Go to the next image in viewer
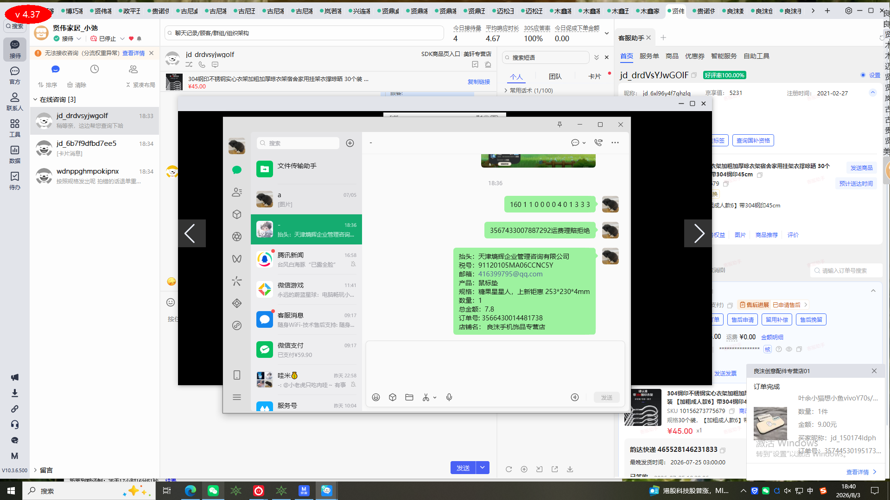 tap(698, 233)
